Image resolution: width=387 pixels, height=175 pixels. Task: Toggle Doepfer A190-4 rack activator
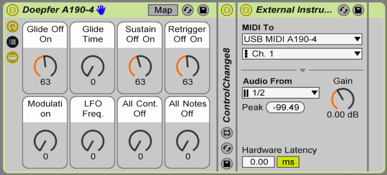click(12, 10)
